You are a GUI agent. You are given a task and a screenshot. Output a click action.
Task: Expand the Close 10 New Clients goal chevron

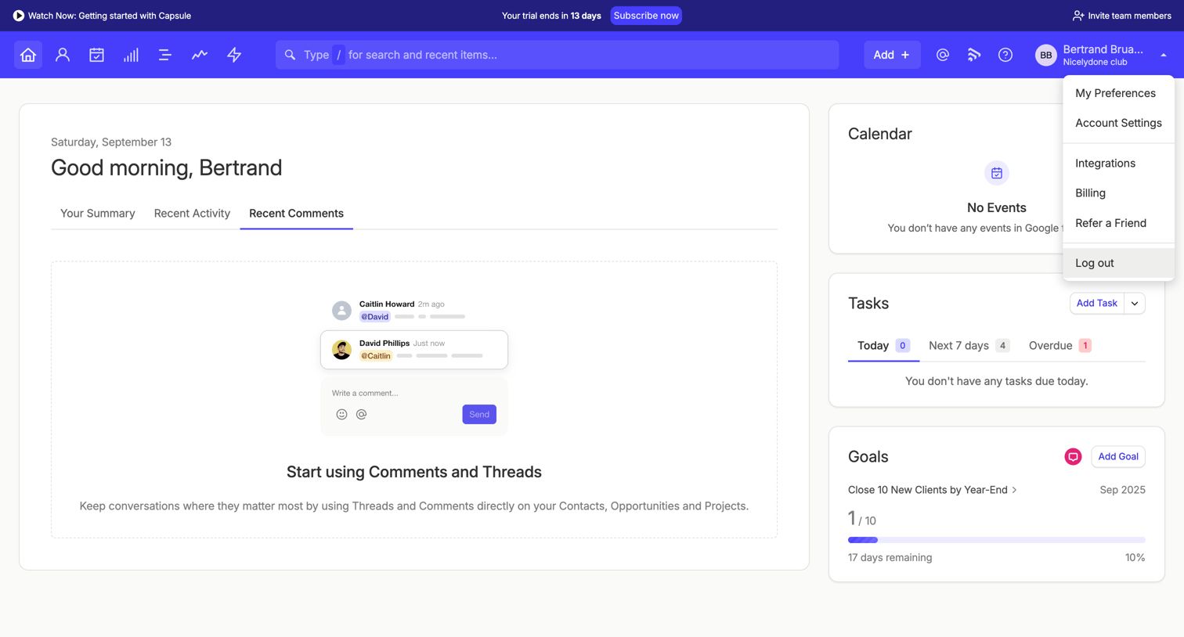coord(1015,490)
